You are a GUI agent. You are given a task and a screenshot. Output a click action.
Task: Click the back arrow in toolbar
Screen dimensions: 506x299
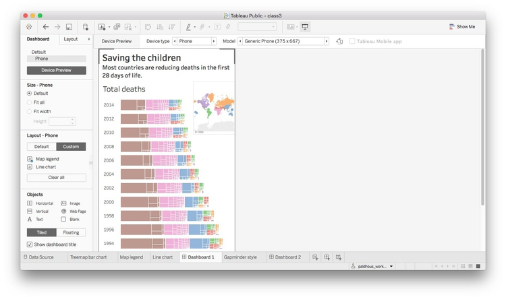pos(45,27)
